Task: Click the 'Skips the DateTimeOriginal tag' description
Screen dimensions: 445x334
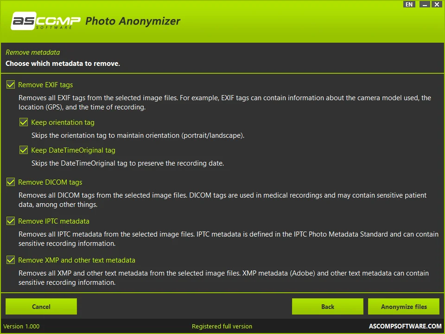Action: pos(128,163)
